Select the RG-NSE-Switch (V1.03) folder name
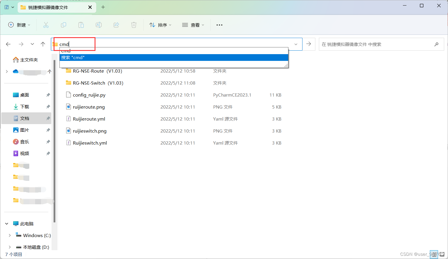Screen dimensions: 448x259 pyautogui.click(x=98, y=83)
